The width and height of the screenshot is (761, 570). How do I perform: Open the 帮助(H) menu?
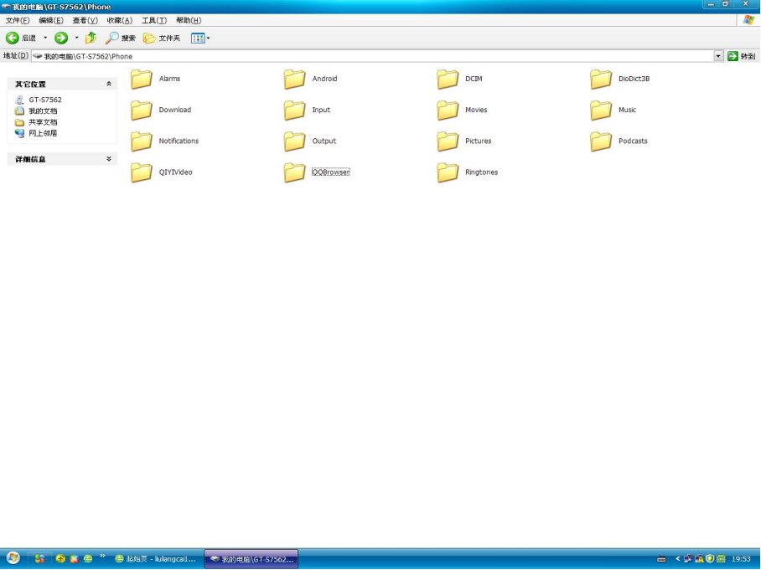click(189, 20)
